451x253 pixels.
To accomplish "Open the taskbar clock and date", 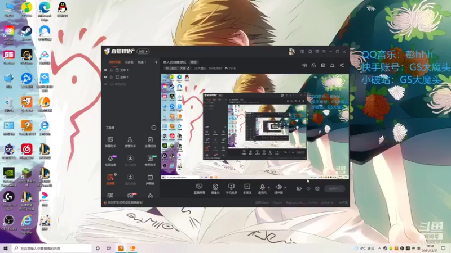I will pyautogui.click(x=430, y=249).
